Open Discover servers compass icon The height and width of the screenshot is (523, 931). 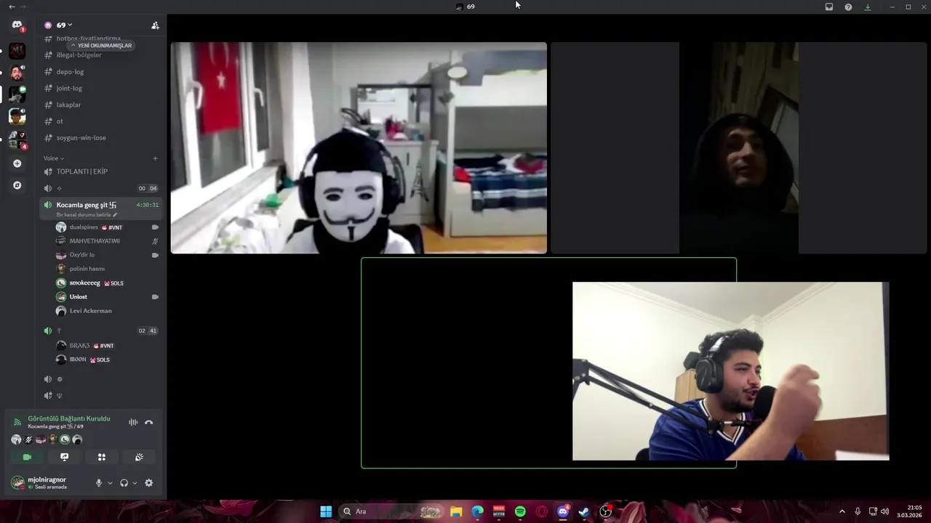coord(17,185)
